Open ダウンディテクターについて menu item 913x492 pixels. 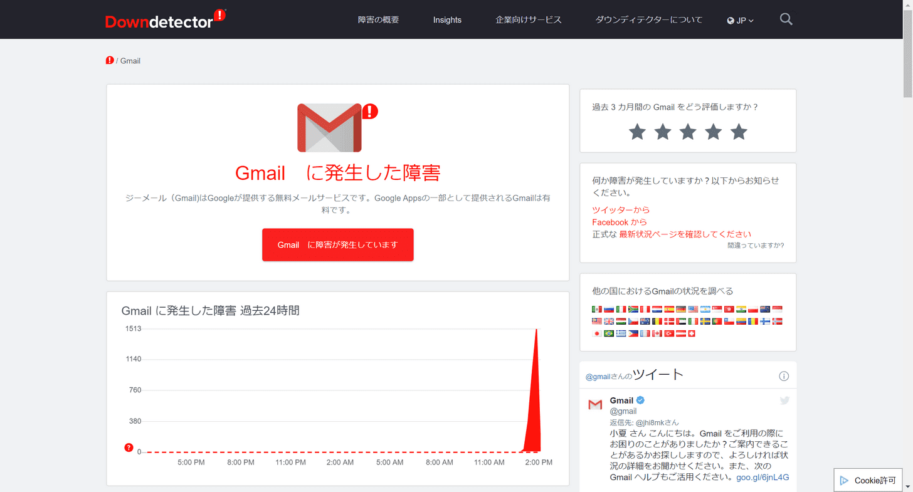649,20
